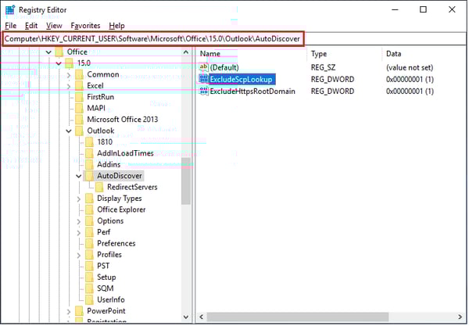Select the SQM folder icon
Viewport: 469px width, 326px height.
[89, 288]
